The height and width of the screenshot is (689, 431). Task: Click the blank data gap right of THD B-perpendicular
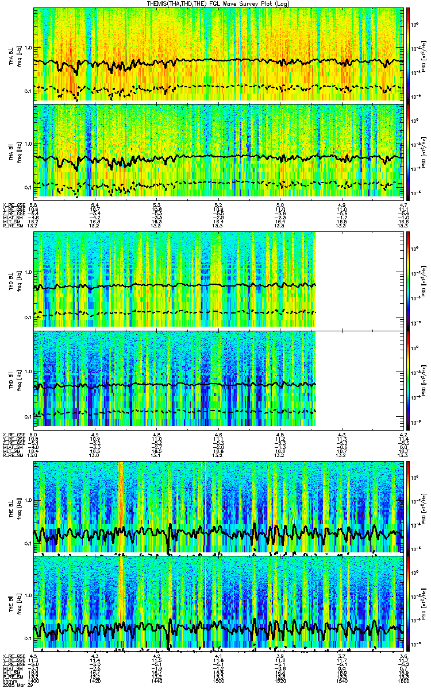[360, 279]
